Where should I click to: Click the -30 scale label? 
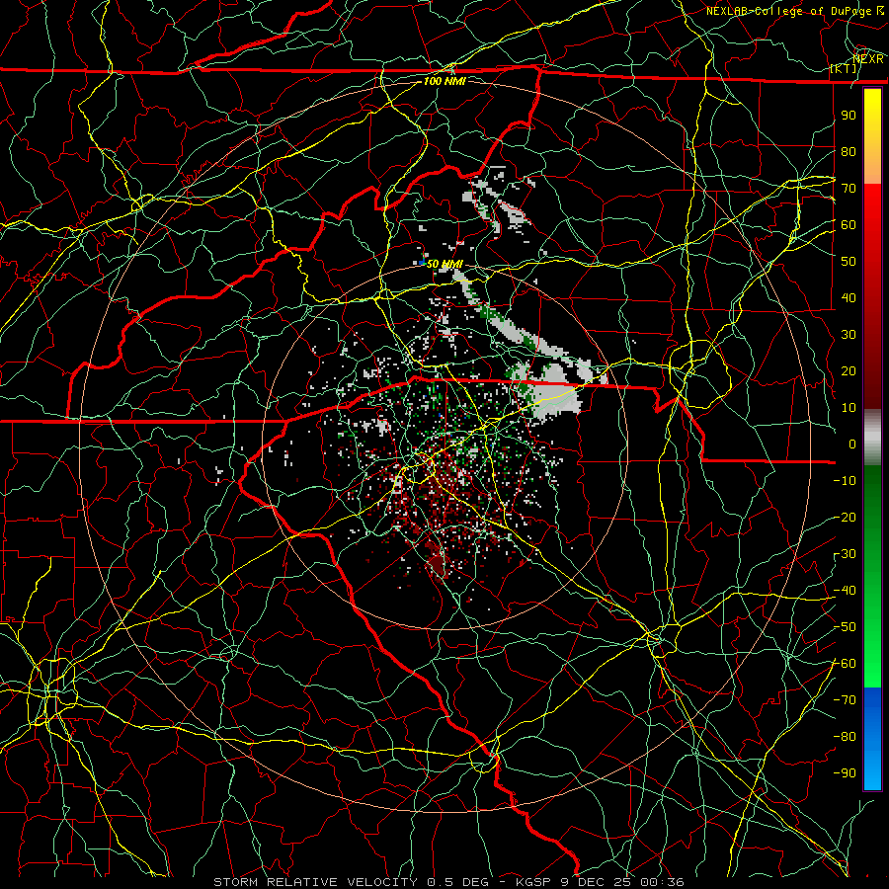pyautogui.click(x=845, y=554)
